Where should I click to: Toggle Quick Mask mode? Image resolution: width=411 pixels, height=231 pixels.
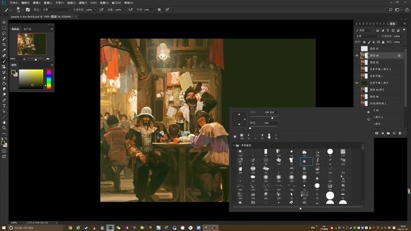4,151
